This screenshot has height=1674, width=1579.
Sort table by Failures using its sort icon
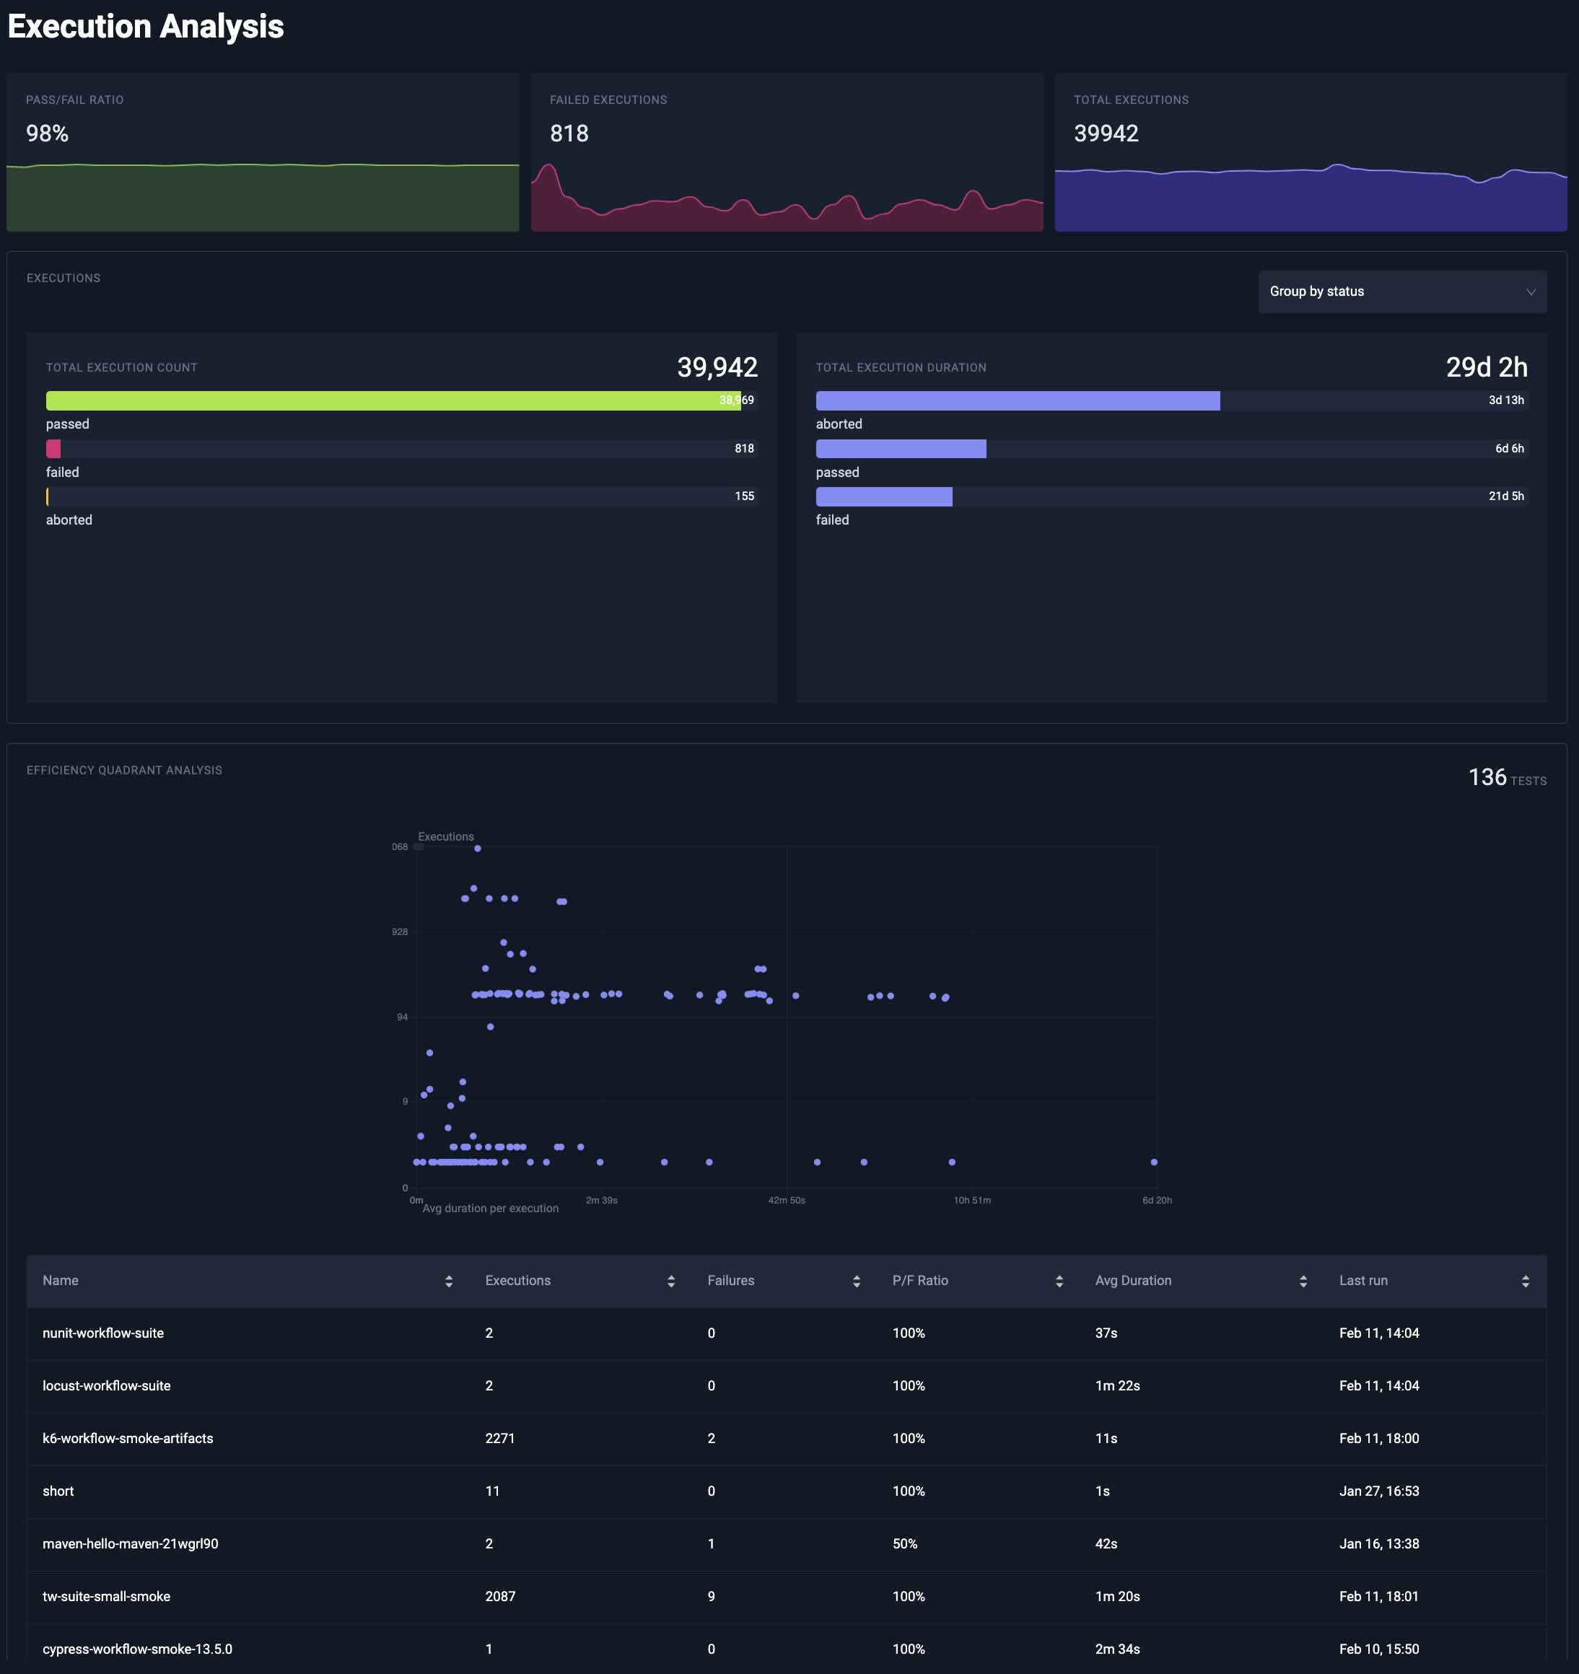[858, 1280]
